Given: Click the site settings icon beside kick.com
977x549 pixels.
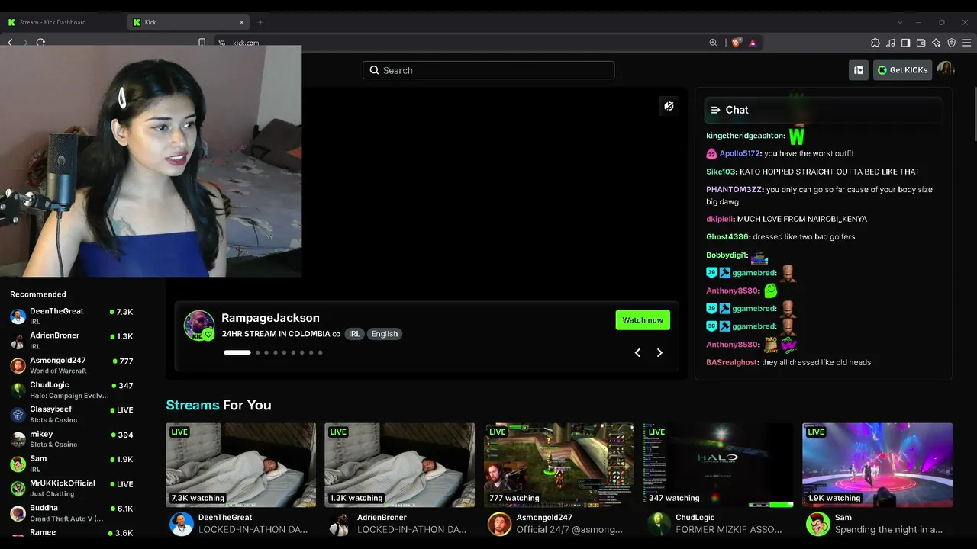Looking at the screenshot, I should (221, 43).
